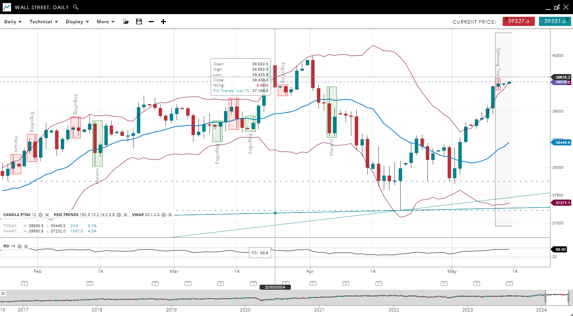This screenshot has height=316, width=573.
Task: Remove the Candle Ptns indicator
Action: (47, 215)
